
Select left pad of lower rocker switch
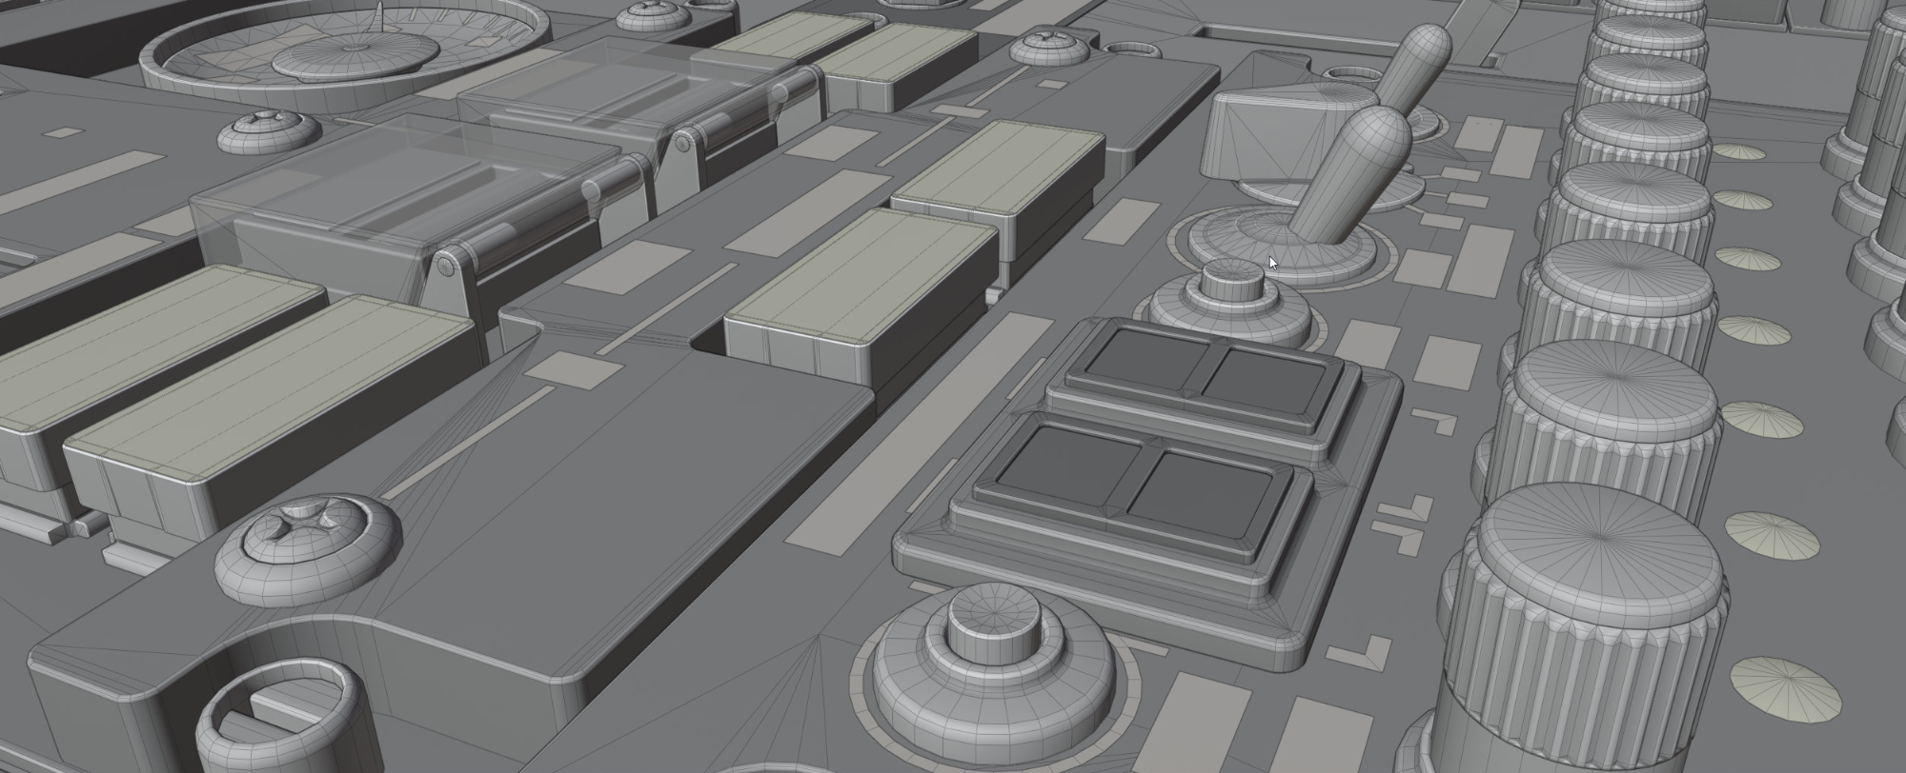click(x=1067, y=464)
